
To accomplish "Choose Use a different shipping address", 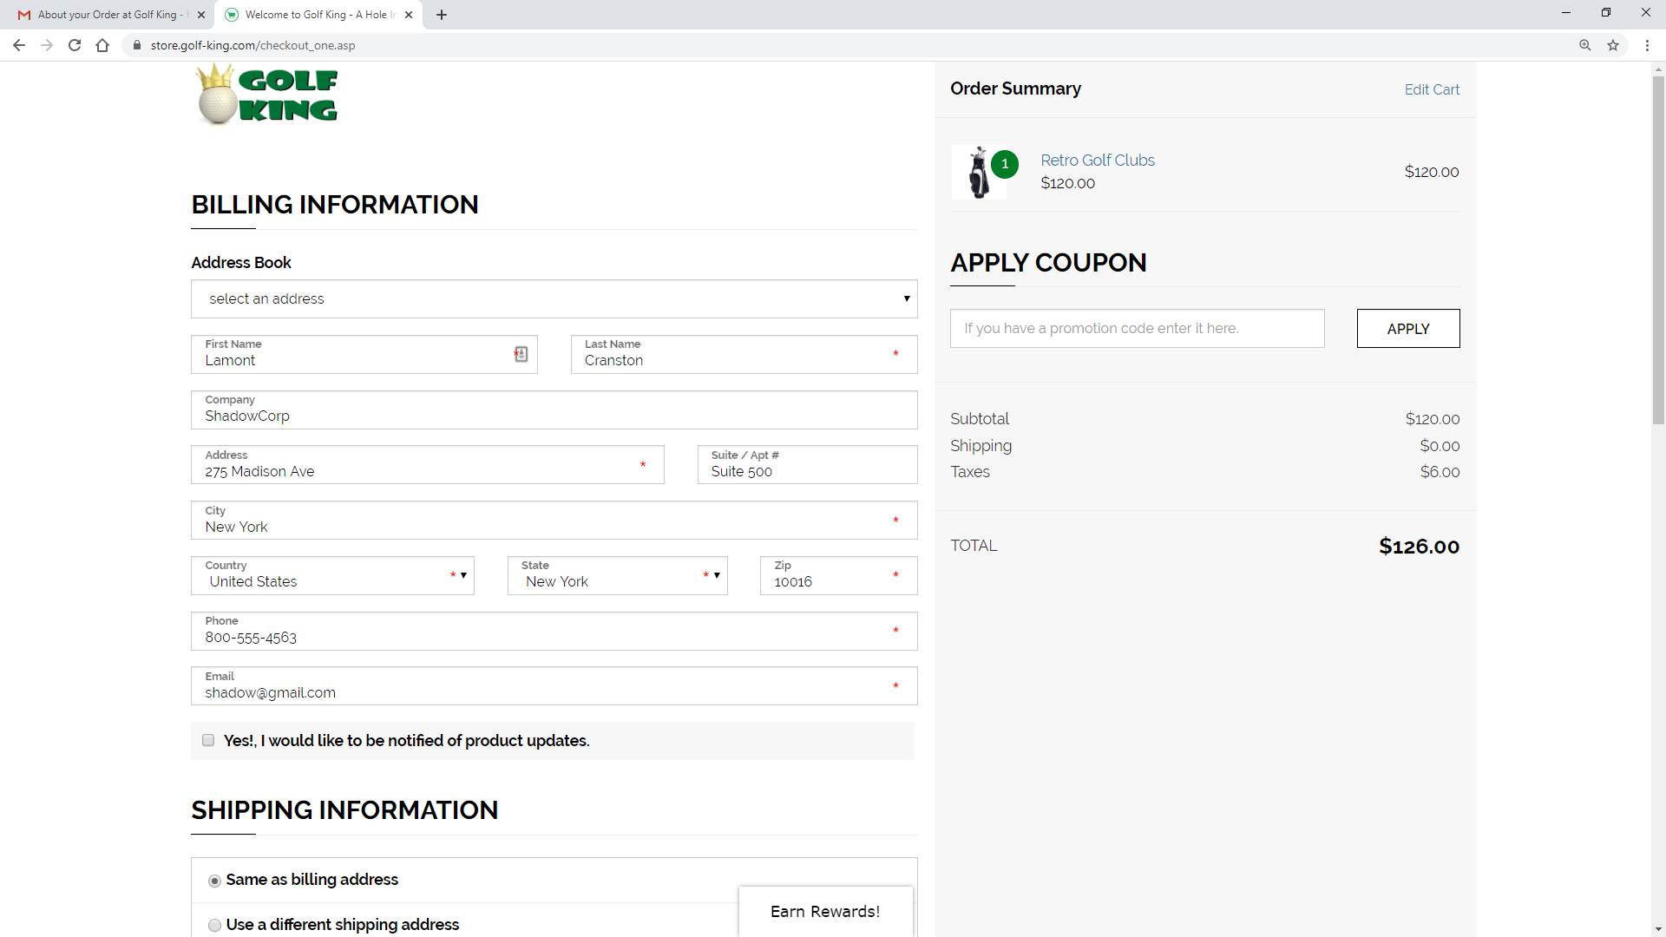I will pos(214,926).
